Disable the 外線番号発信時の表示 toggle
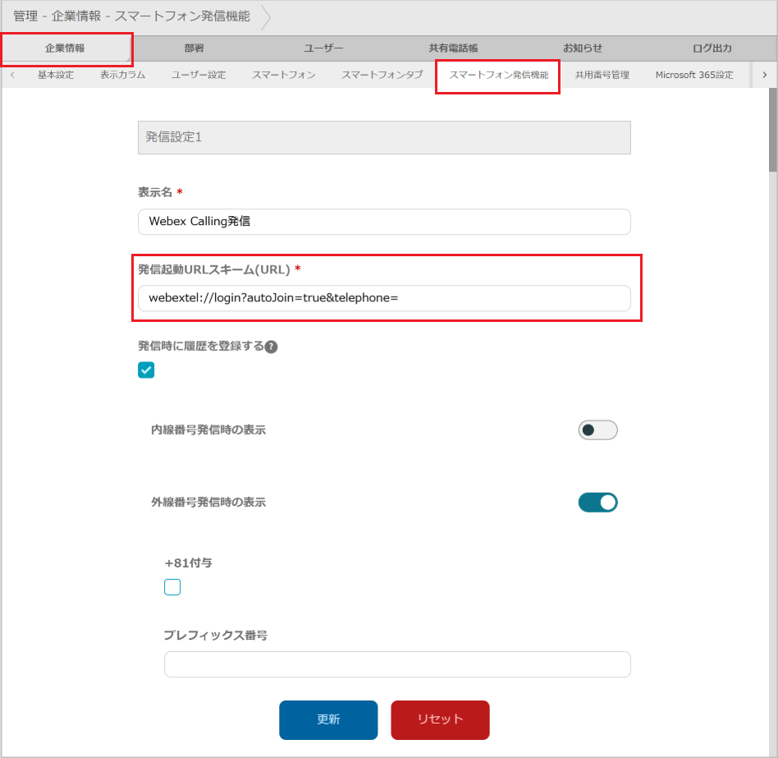 pyautogui.click(x=597, y=502)
